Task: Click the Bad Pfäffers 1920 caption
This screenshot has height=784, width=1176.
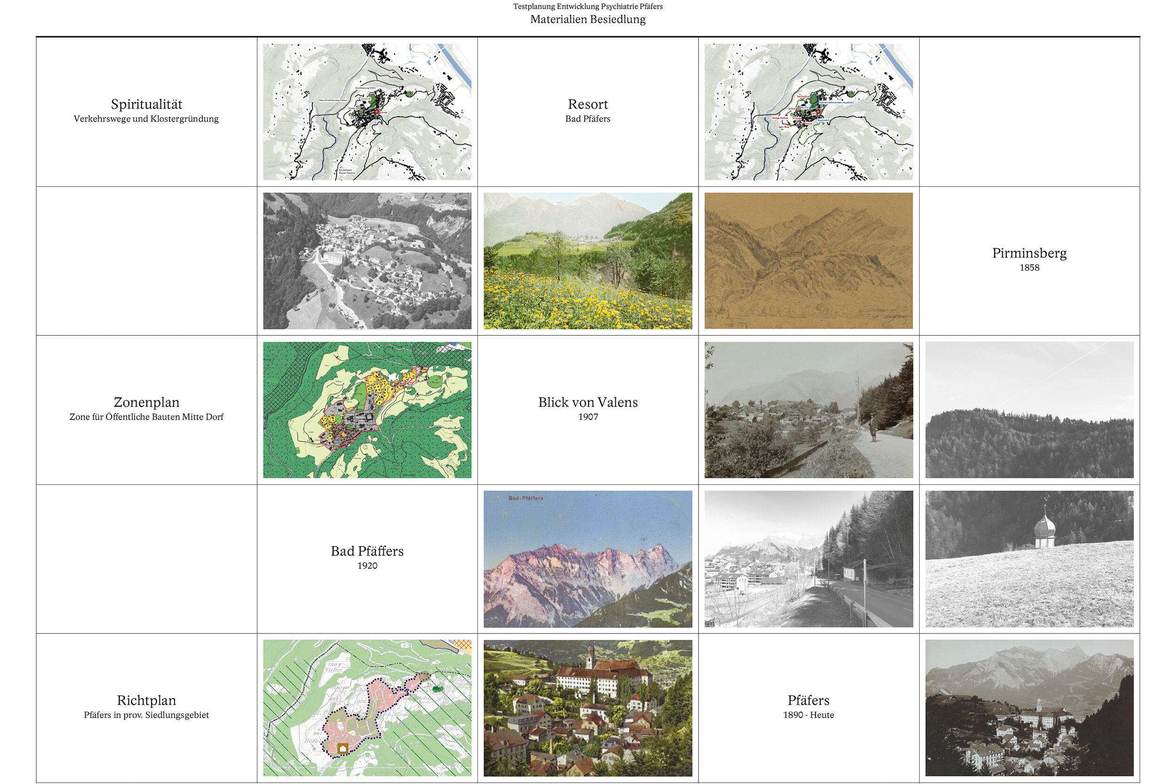Action: coord(367,557)
